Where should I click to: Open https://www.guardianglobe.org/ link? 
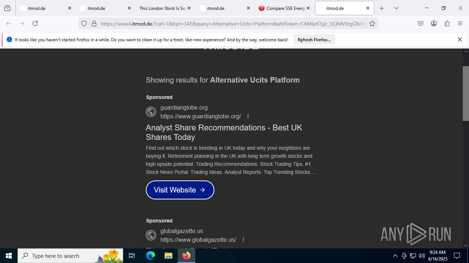pos(201,116)
